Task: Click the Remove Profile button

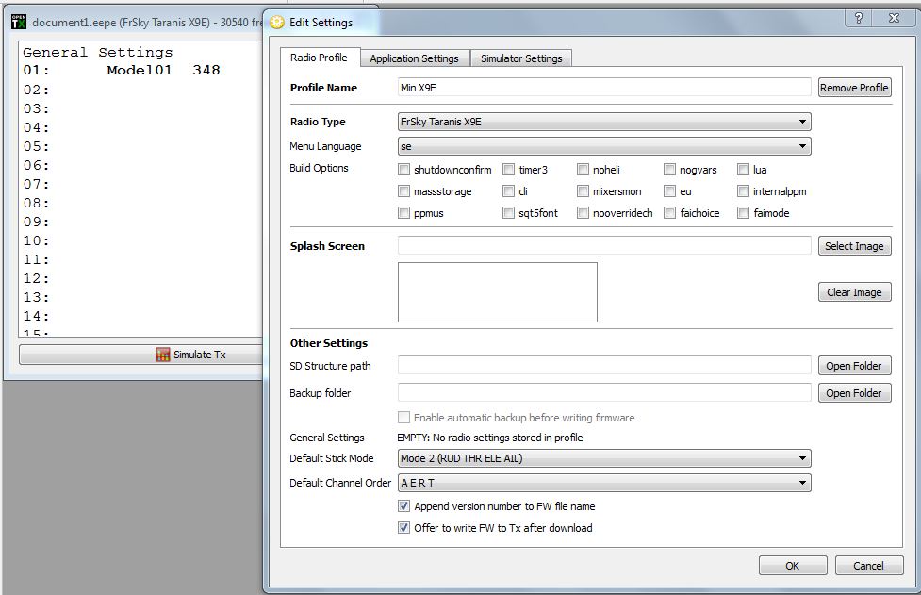Action: pos(854,88)
